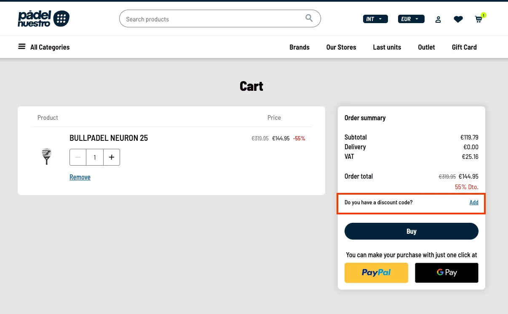Click the quantity value field
The image size is (508, 314).
click(95, 157)
